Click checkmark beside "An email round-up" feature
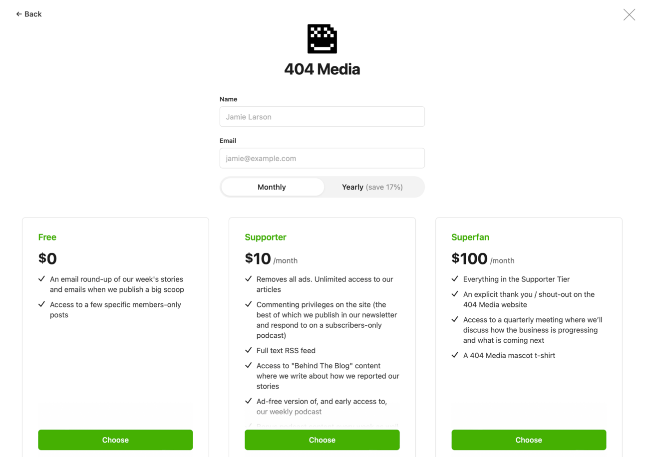645x457 pixels. tap(41, 279)
